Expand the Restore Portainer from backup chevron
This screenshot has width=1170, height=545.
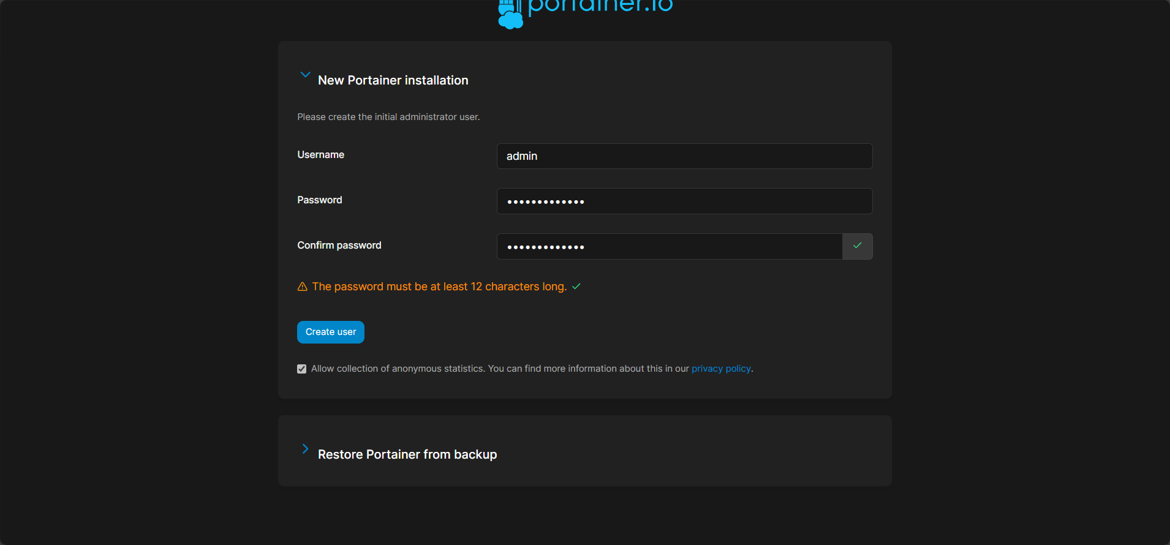305,449
